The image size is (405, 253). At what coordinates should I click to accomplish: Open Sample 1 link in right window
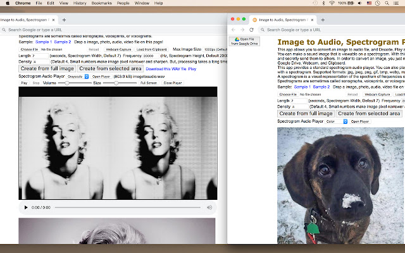point(302,87)
